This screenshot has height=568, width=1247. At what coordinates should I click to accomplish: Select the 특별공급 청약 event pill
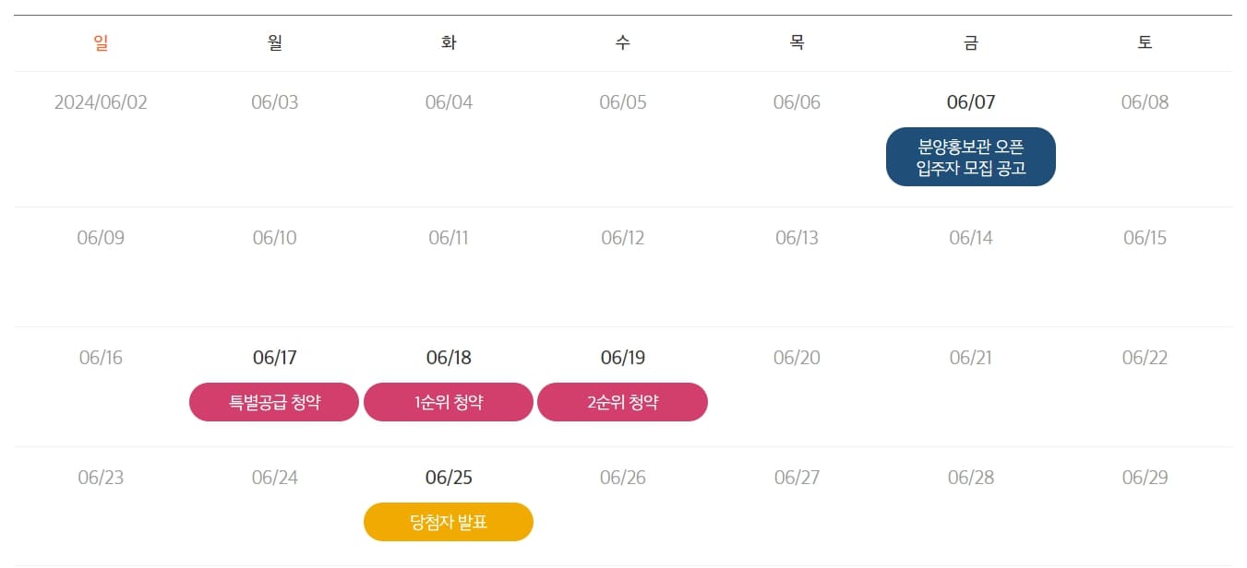coord(274,402)
